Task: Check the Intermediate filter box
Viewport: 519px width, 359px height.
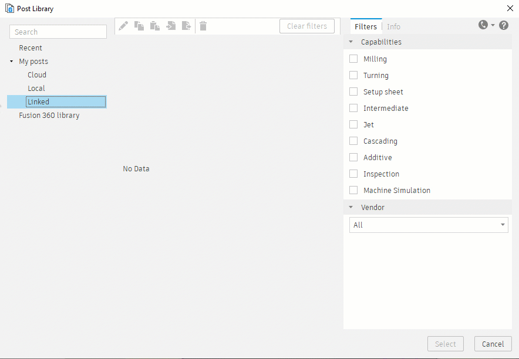Action: tap(353, 108)
